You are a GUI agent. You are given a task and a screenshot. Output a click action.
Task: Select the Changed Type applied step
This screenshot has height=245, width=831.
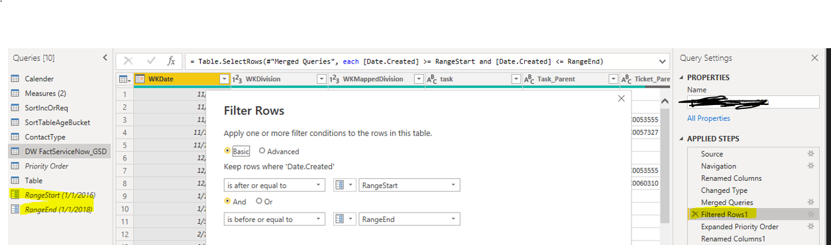tap(724, 190)
